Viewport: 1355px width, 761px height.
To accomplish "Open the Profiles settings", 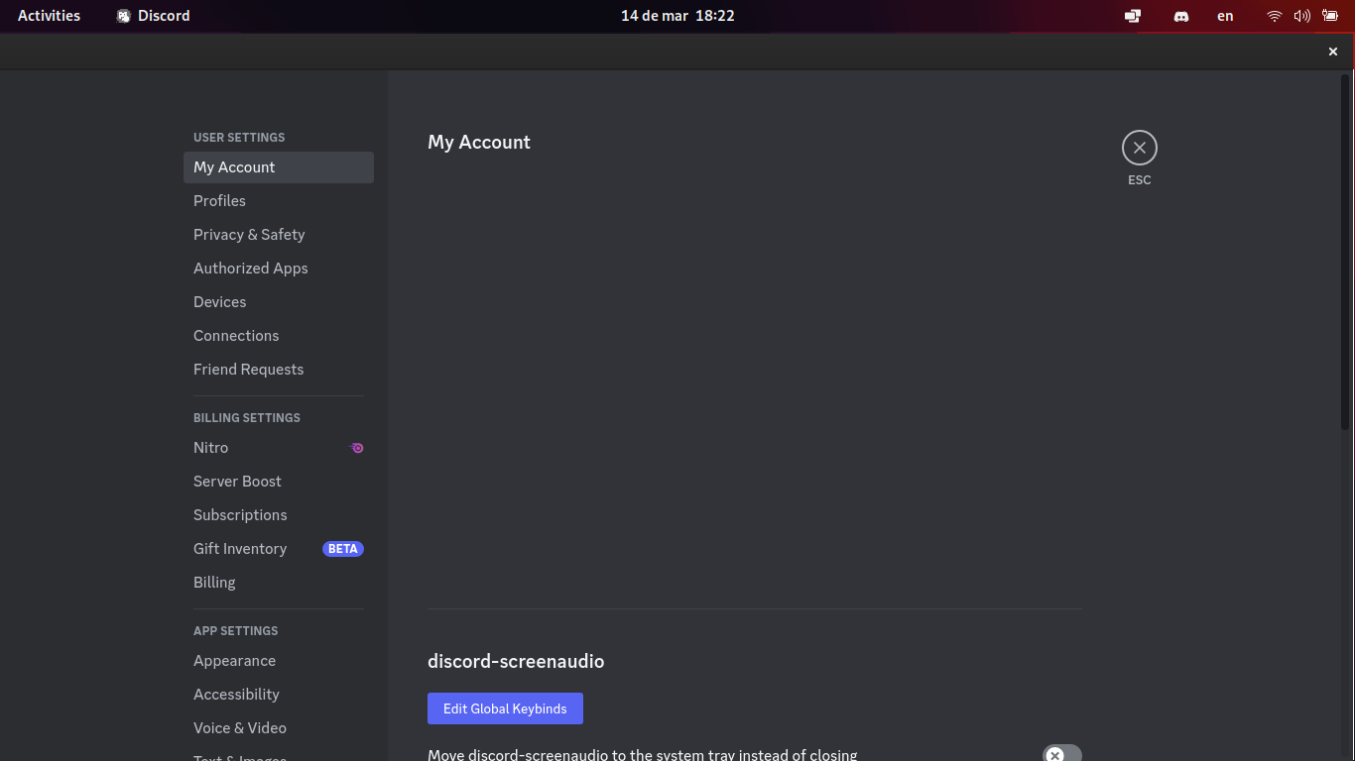I will click(x=219, y=200).
